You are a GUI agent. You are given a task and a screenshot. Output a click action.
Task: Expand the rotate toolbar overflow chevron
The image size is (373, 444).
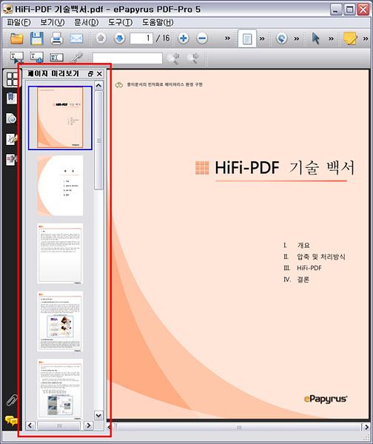point(297,38)
